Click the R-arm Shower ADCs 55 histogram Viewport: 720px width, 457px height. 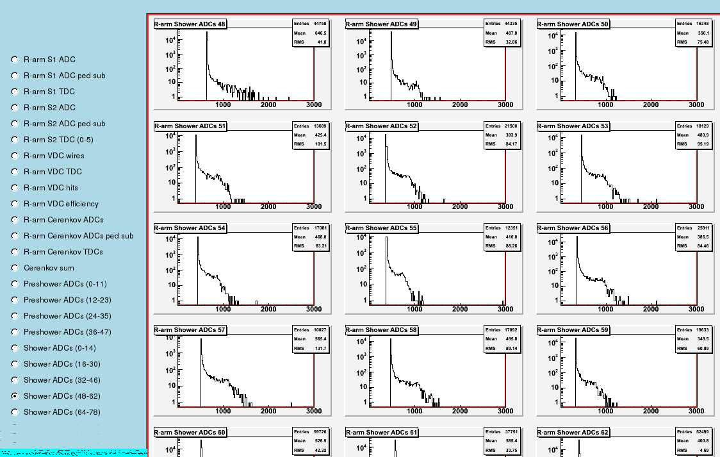[x=434, y=268]
